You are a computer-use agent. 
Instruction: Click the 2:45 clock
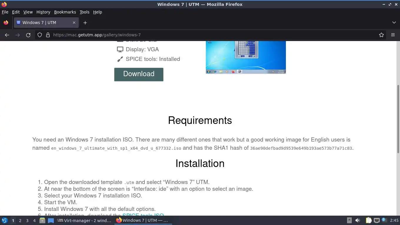394,220
